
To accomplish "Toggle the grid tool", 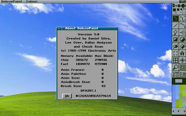I will pos(176,60).
